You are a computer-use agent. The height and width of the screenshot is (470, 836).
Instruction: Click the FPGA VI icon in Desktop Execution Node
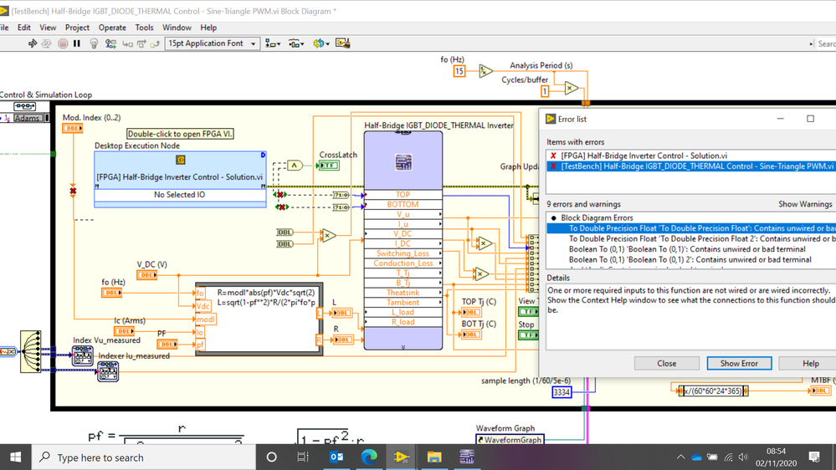180,160
